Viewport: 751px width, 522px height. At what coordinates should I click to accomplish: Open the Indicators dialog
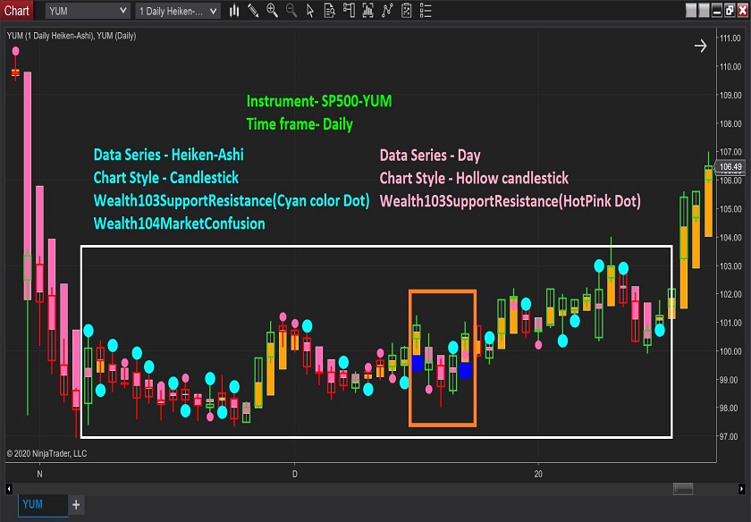pyautogui.click(x=387, y=11)
